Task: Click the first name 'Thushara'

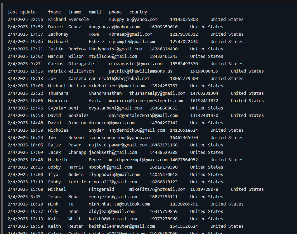Action: click(x=58, y=93)
